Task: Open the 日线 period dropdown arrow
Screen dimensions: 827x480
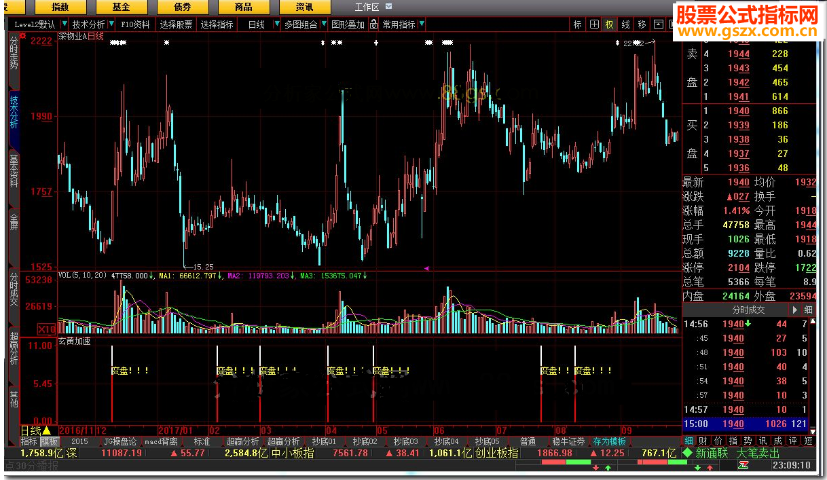Action: tap(276, 24)
